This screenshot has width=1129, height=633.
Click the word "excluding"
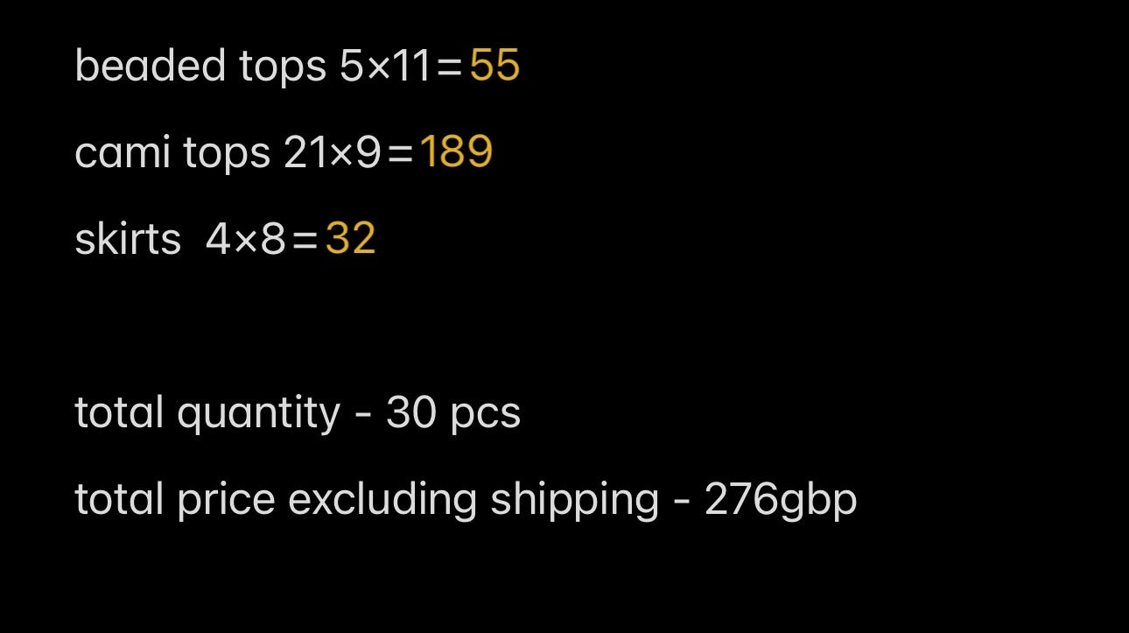tap(382, 500)
